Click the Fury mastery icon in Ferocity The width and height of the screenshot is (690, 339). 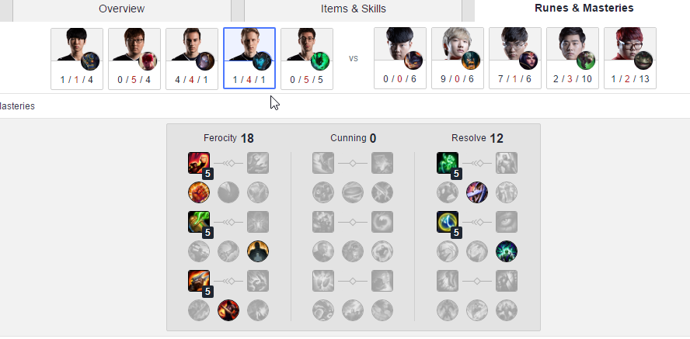[x=199, y=163]
